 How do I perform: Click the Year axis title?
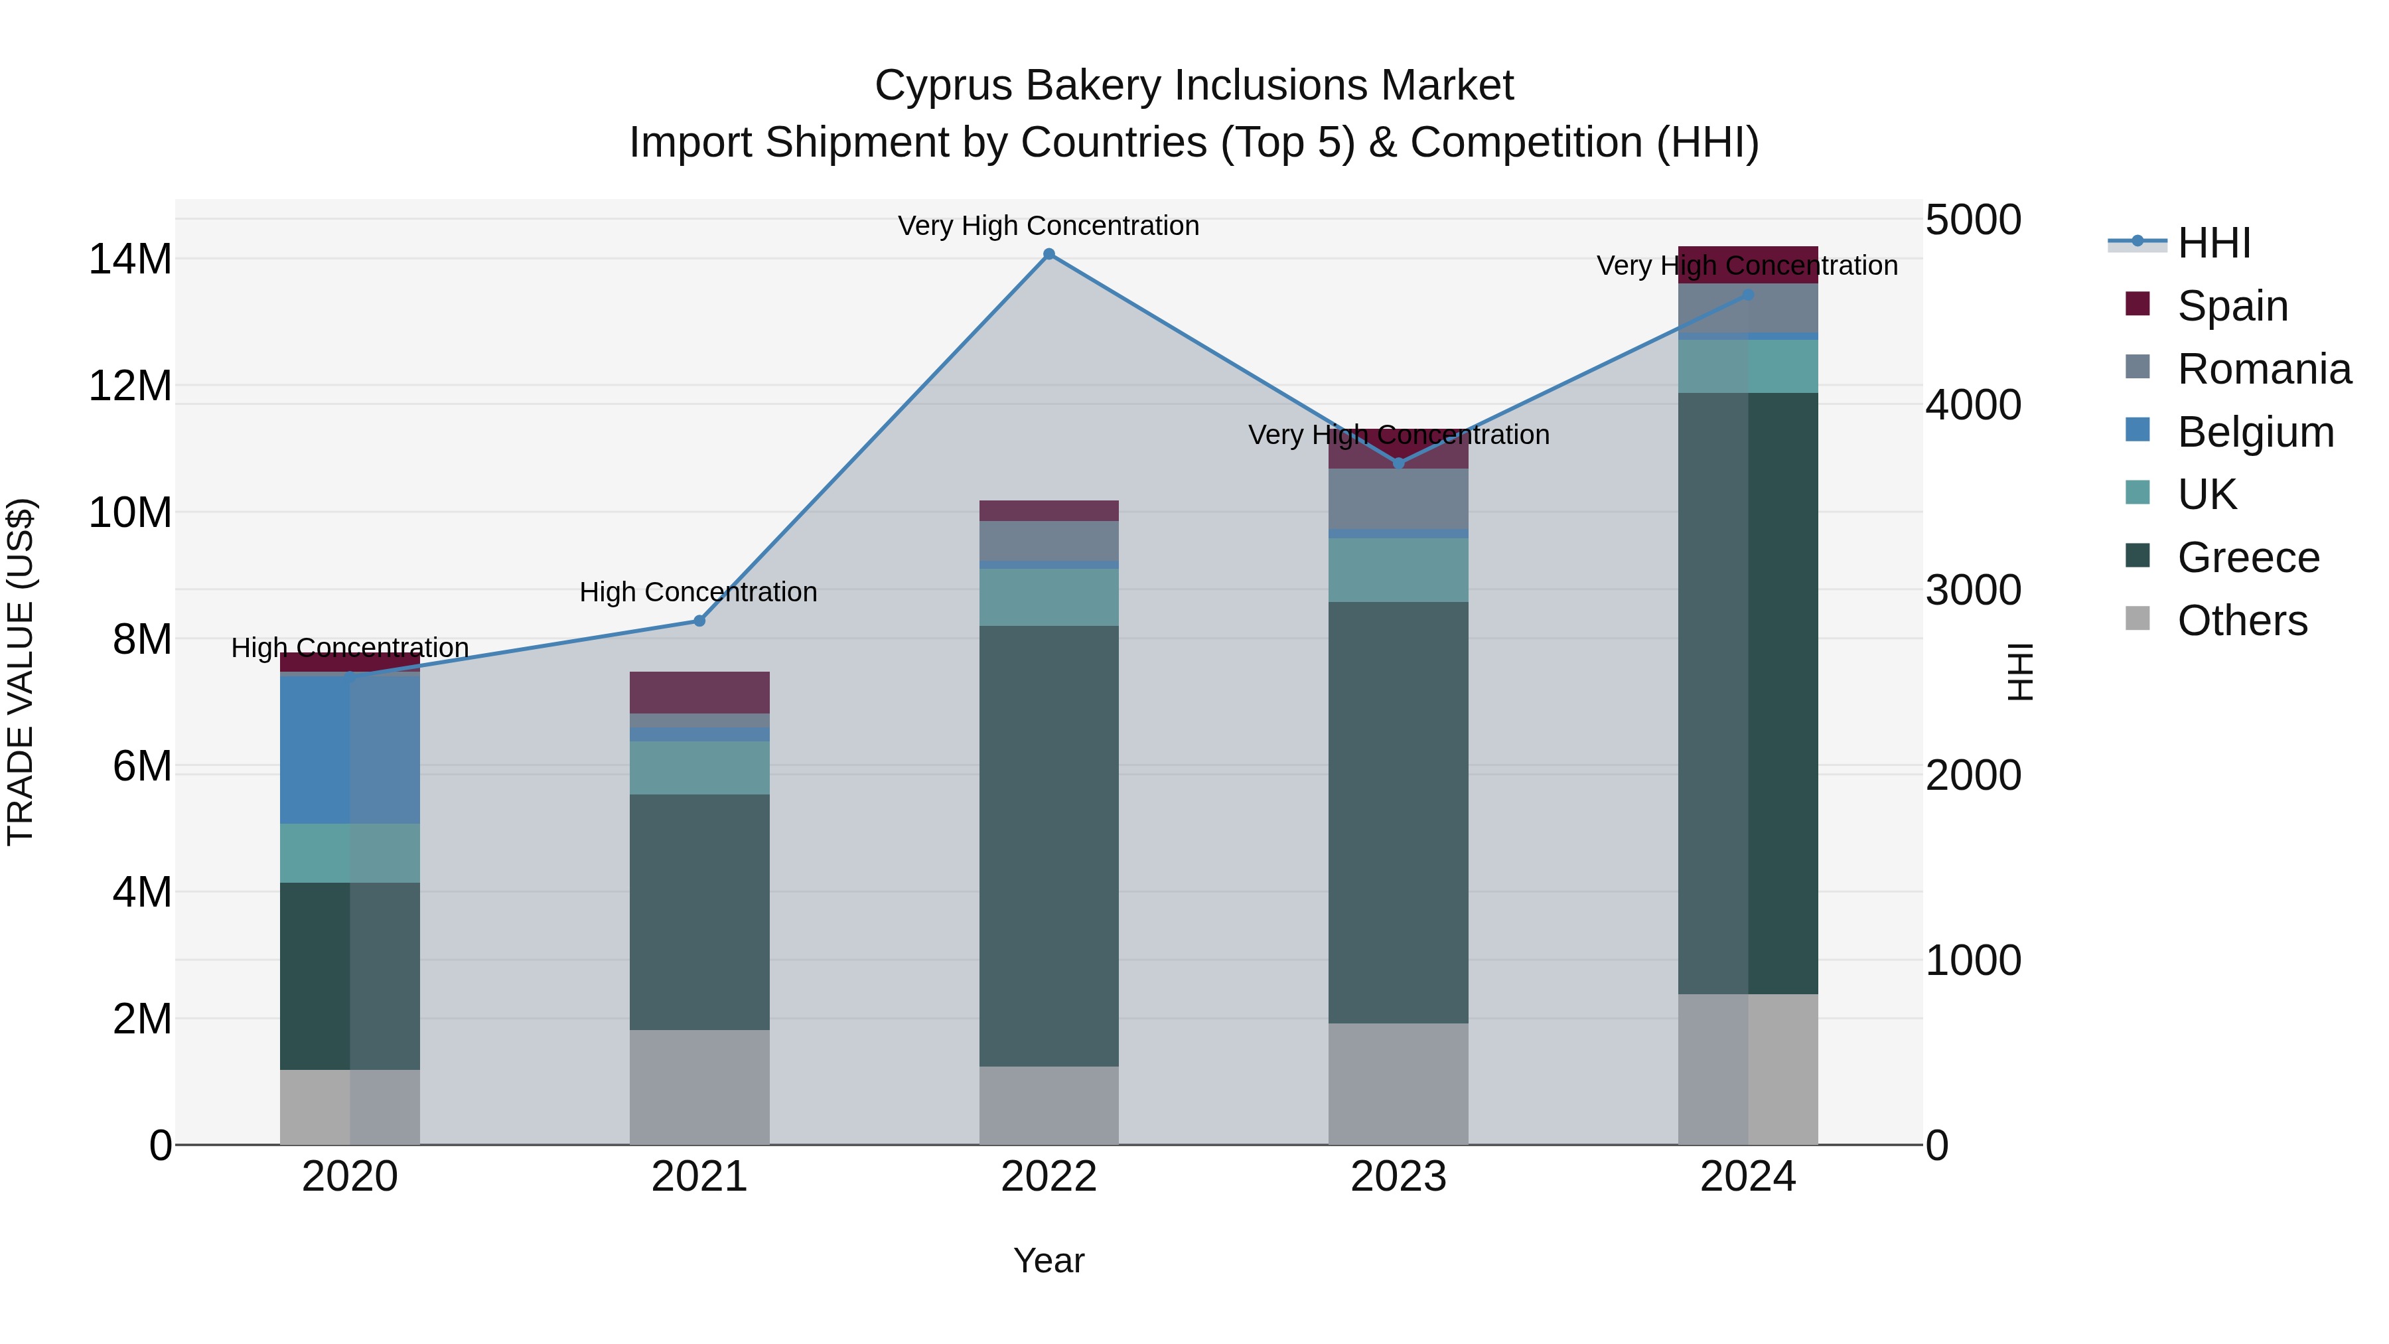(x=1049, y=1260)
